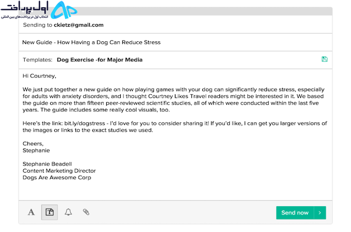
Task: Edit the subject line New Guide field
Action: pos(176,42)
